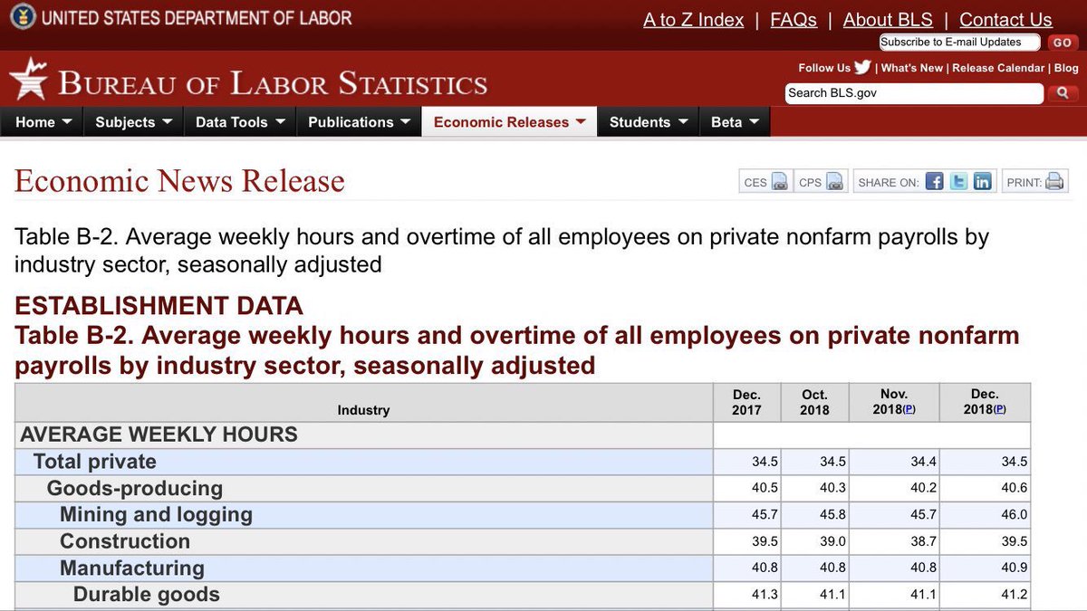Open the Blog link
Viewport: 1087px width, 611px height.
[x=1066, y=68]
